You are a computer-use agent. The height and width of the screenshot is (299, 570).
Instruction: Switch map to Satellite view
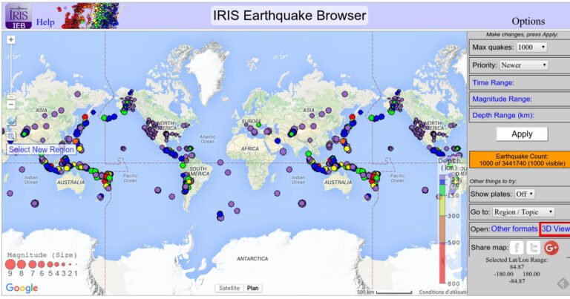(229, 288)
